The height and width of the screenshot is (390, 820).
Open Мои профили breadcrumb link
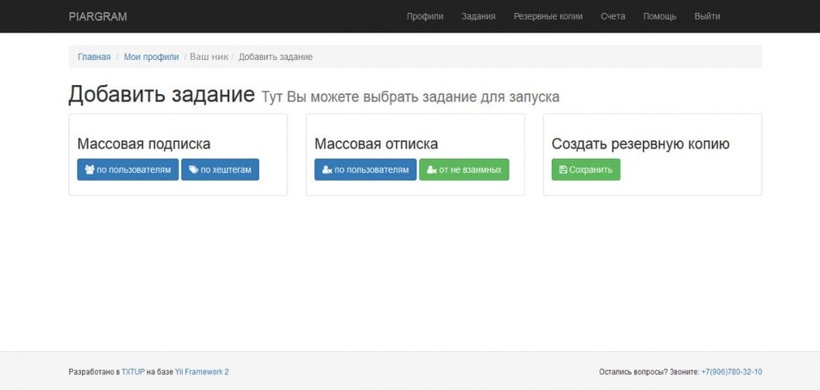(151, 57)
